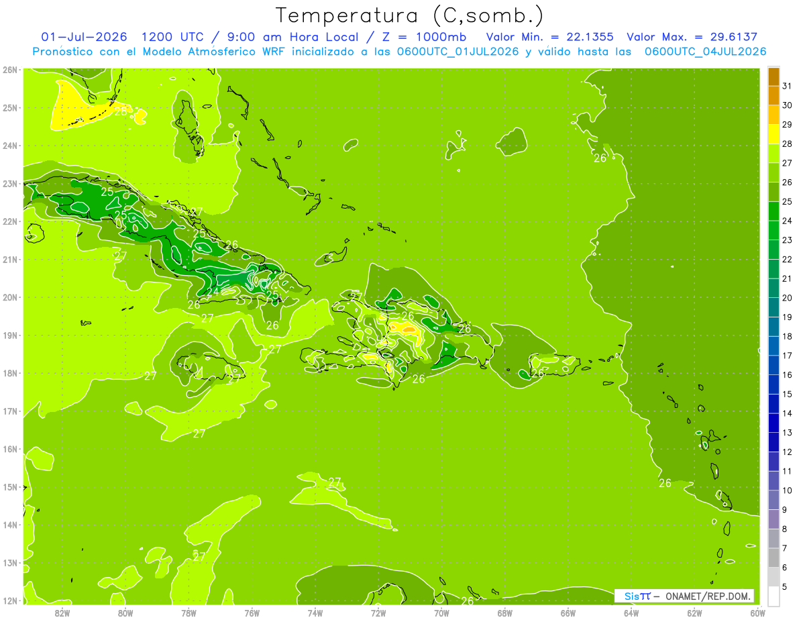Image resolution: width=805 pixels, height=622 pixels.
Task: Pick the light gray swatch between 6 and 7
Action: (x=773, y=558)
